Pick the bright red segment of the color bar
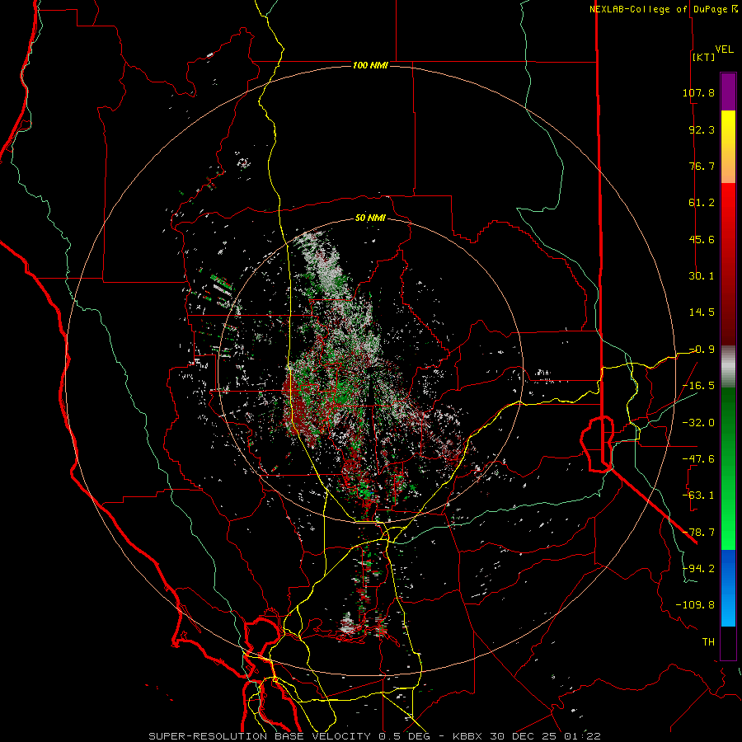742x742 pixels. coord(728,210)
